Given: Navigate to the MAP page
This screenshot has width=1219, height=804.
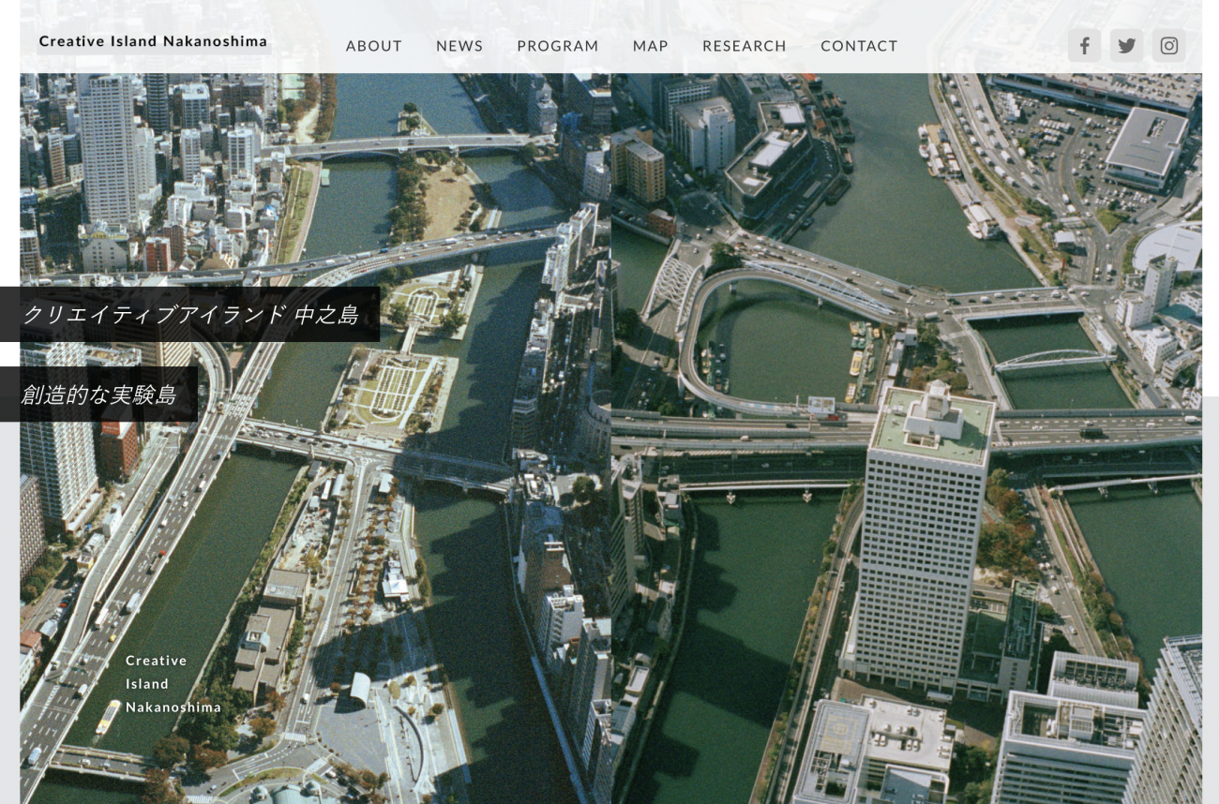Looking at the screenshot, I should 651,46.
